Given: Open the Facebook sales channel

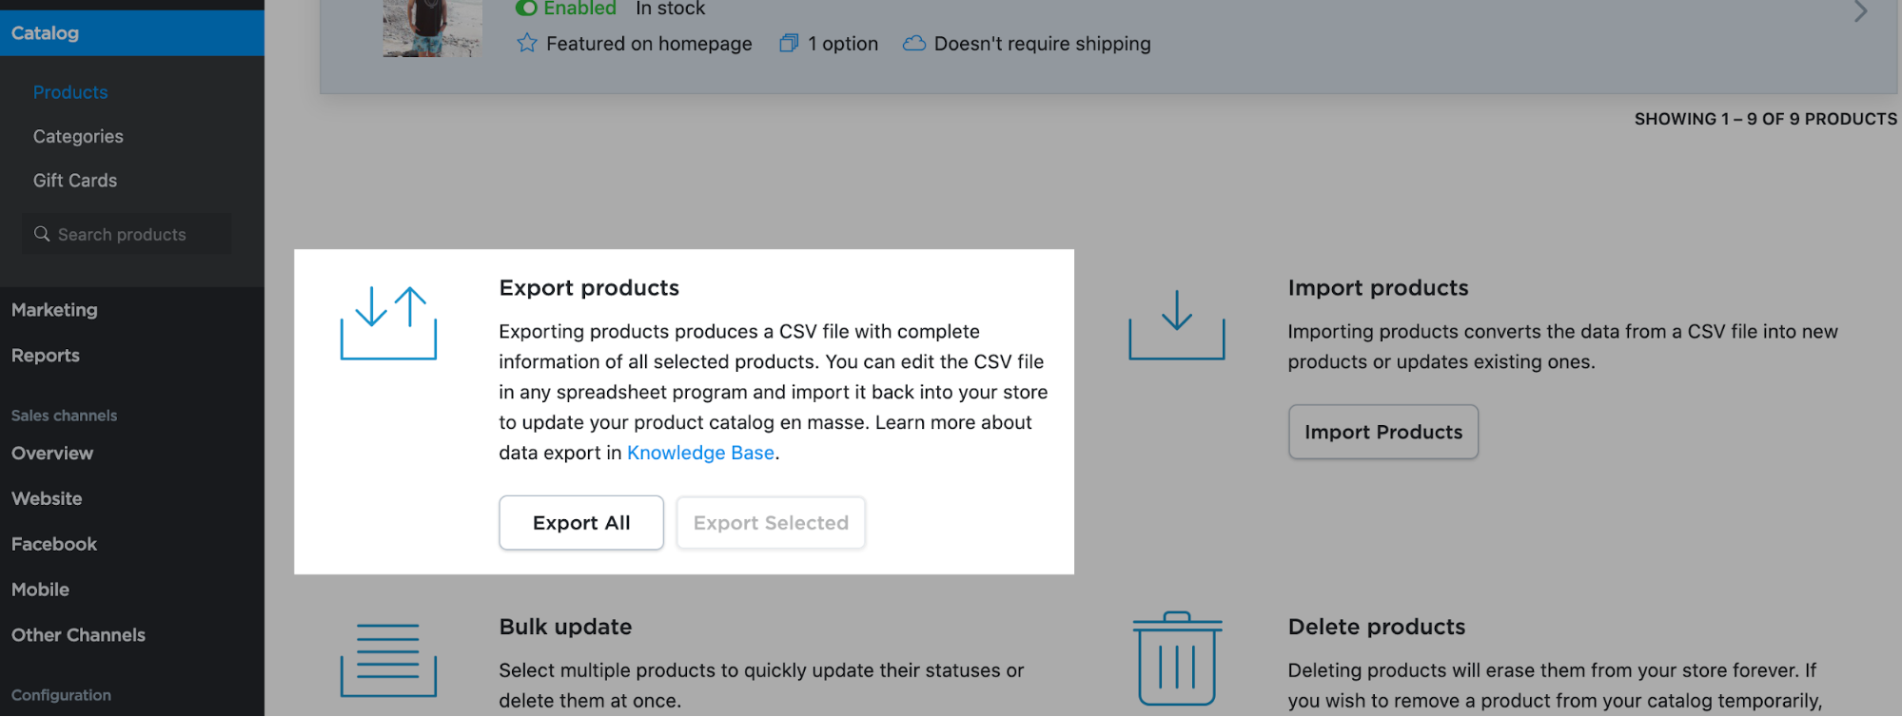Looking at the screenshot, I should point(54,544).
